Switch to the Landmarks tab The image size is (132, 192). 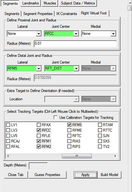(x=30, y=3)
